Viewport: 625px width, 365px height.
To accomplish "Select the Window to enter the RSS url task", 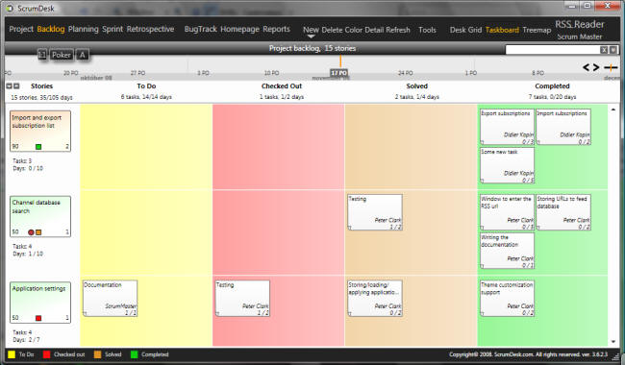I will click(507, 212).
